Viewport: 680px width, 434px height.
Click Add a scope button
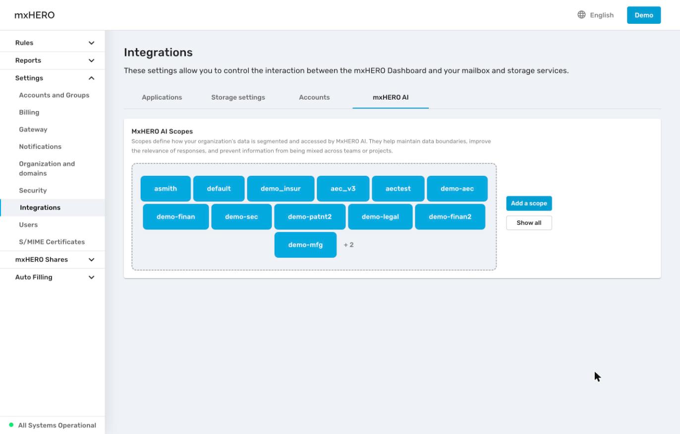pyautogui.click(x=529, y=203)
